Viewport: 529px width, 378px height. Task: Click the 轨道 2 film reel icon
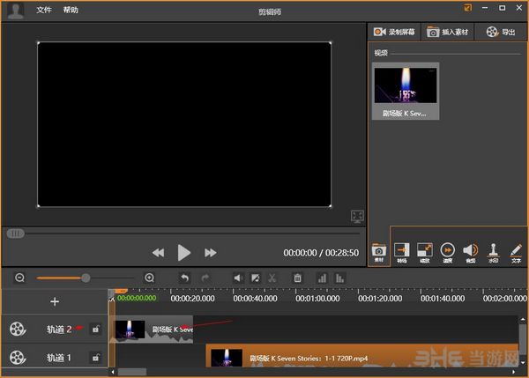coord(18,330)
